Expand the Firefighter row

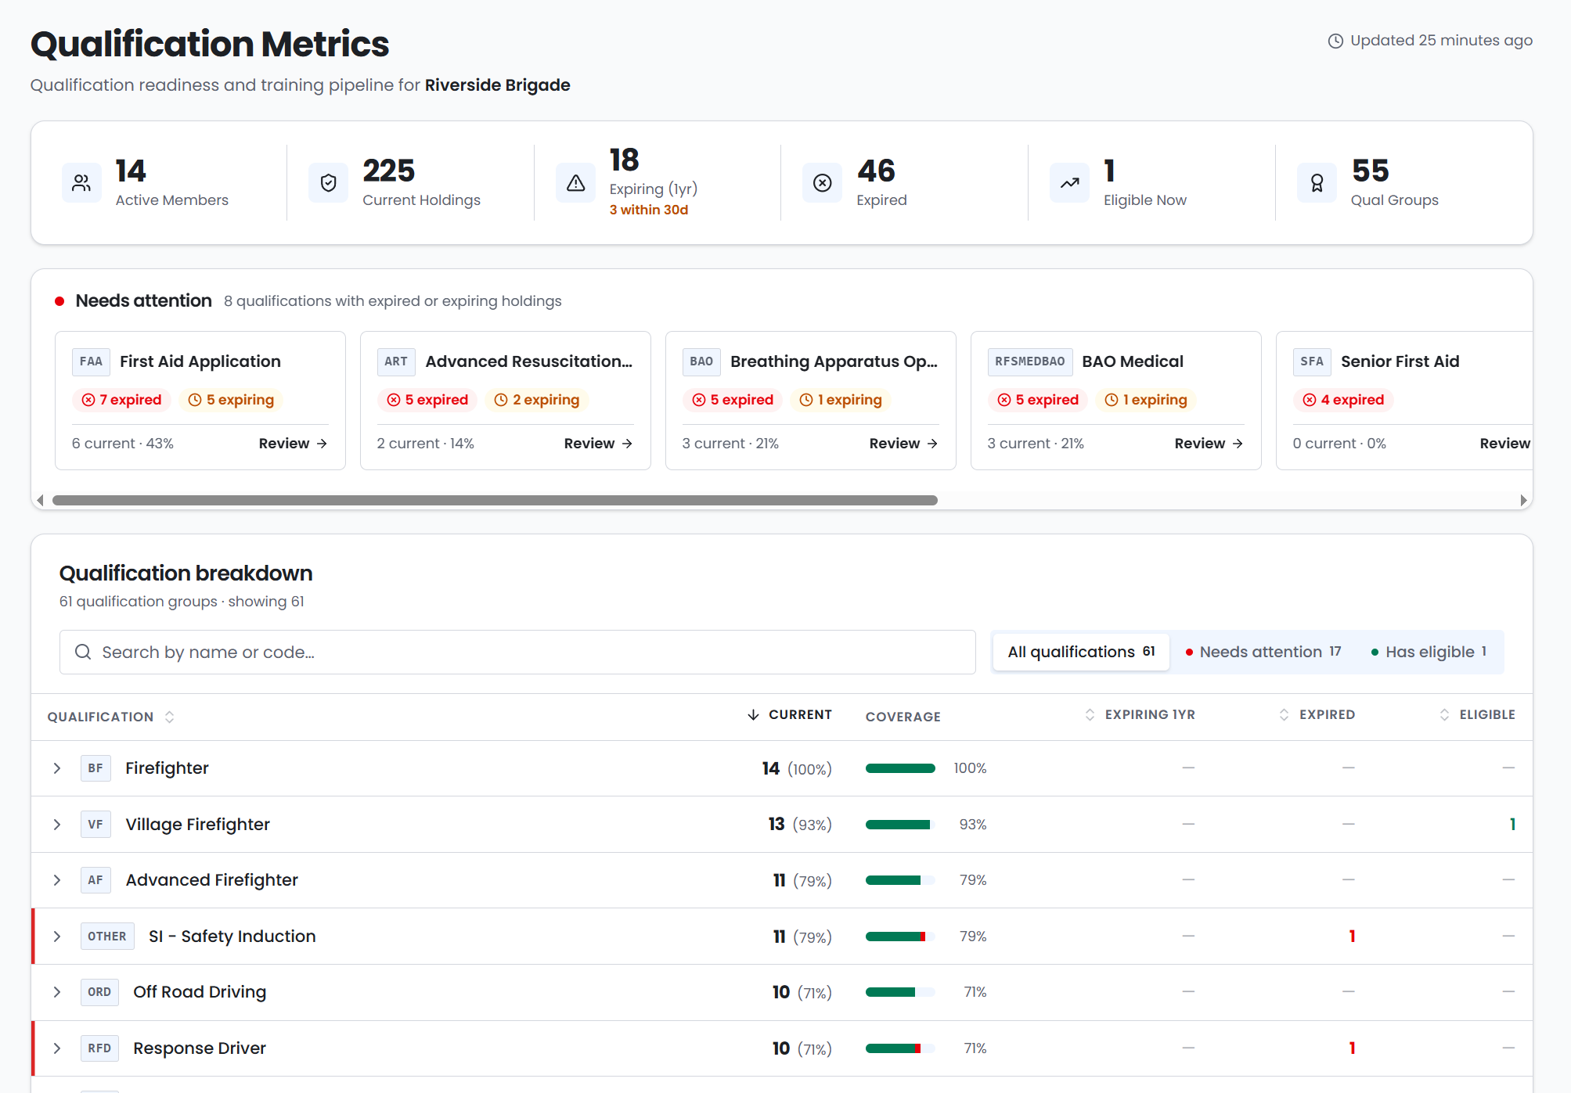[57, 768]
